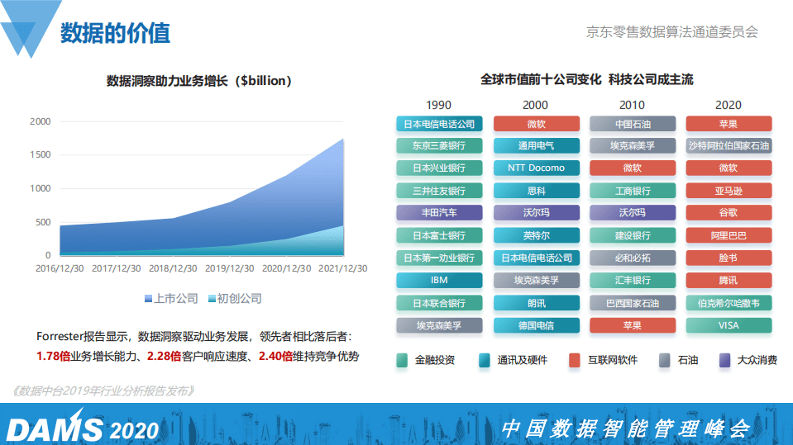The height and width of the screenshot is (445, 793).
Task: Click 沃尔玛 in the 2010 column
Action: 633,213
